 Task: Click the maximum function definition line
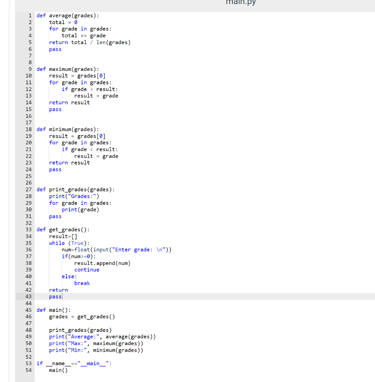pyautogui.click(x=69, y=69)
